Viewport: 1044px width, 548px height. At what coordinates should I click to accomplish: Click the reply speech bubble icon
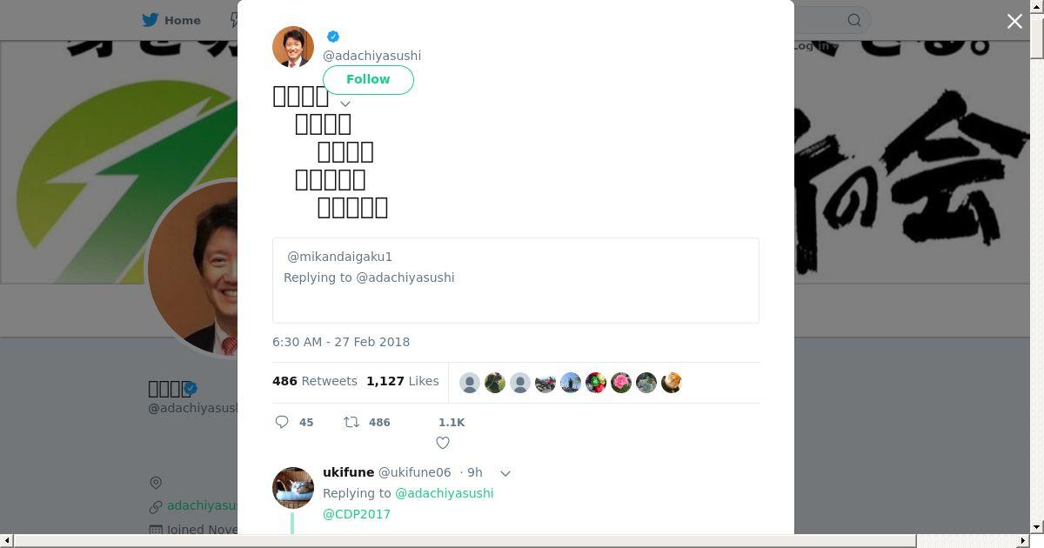[282, 422]
